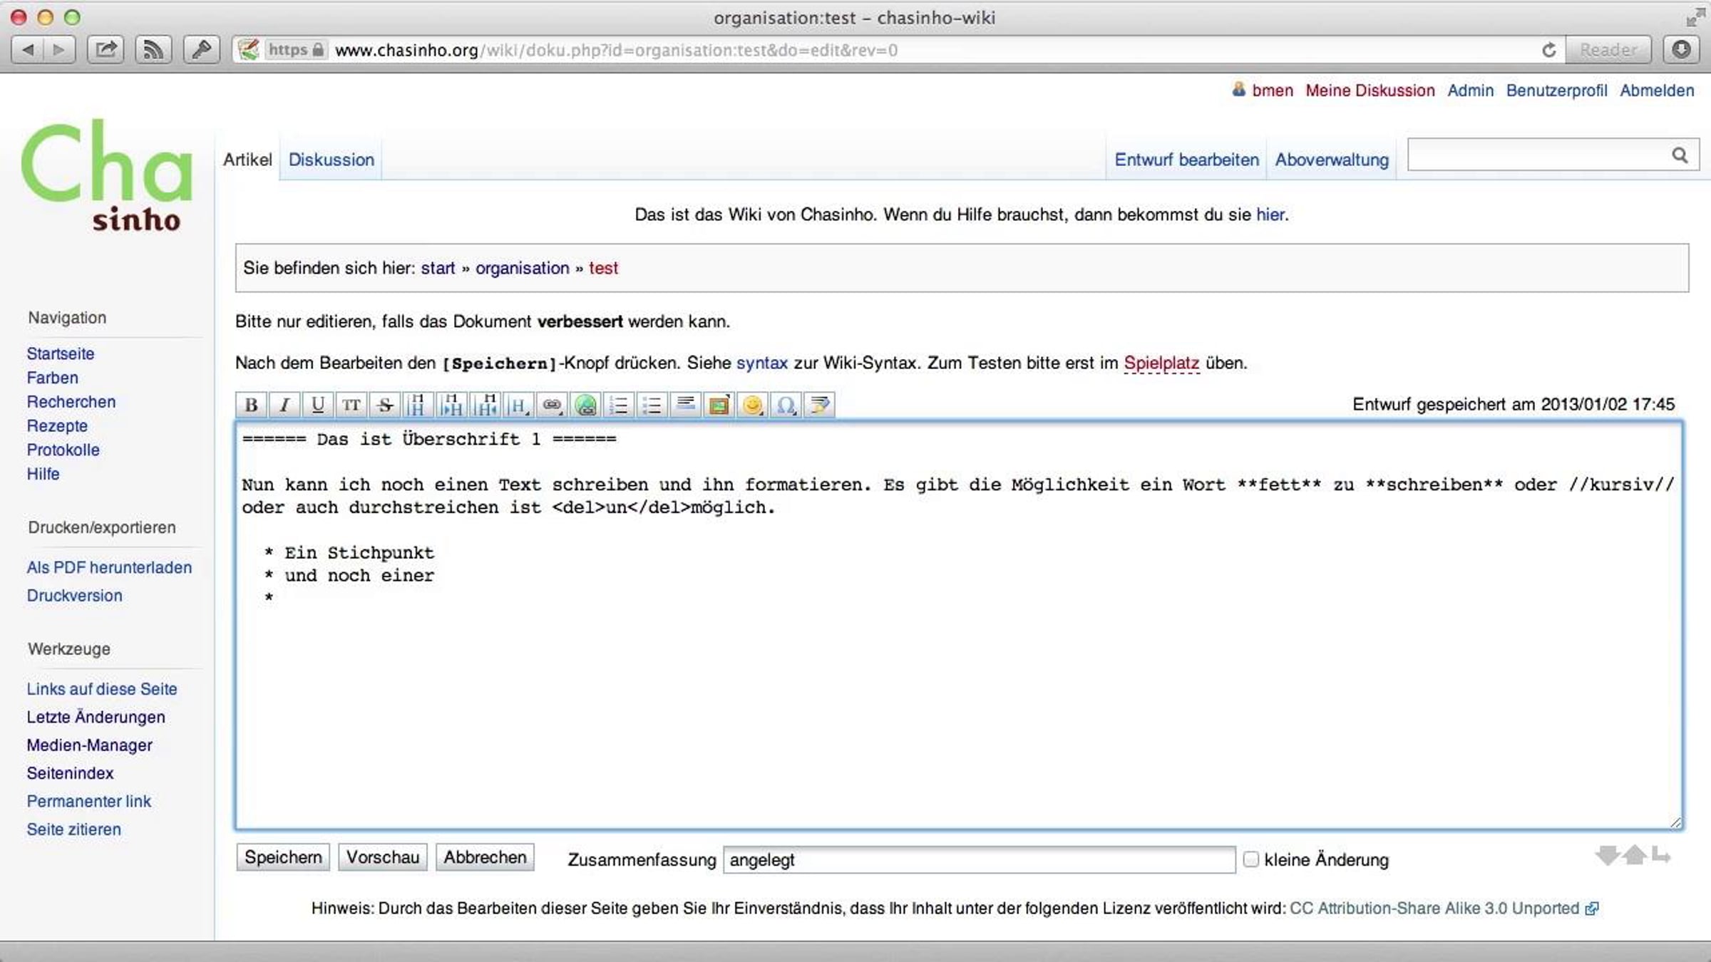1711x962 pixels.
Task: Open smileys picker dropdown
Action: [752, 405]
